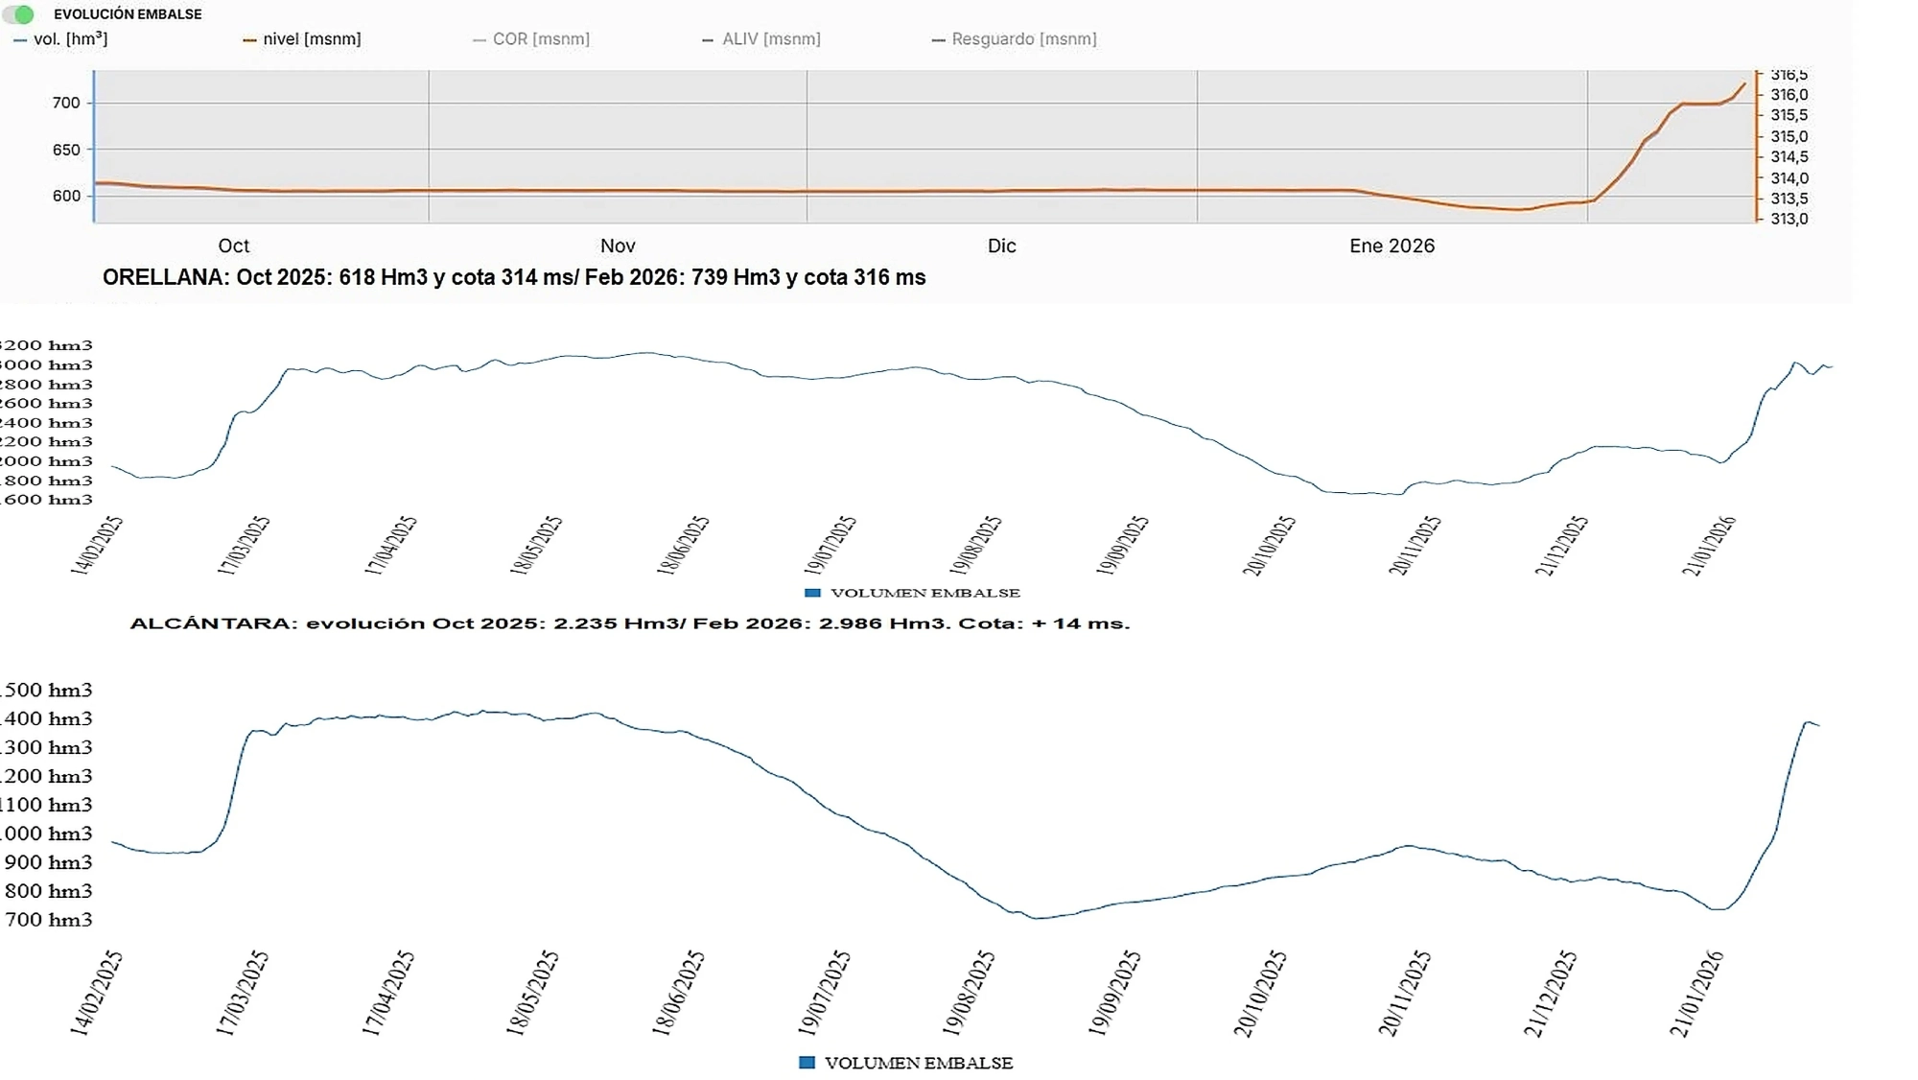Click the 20/10/2025 date on the middle chart

1269,546
